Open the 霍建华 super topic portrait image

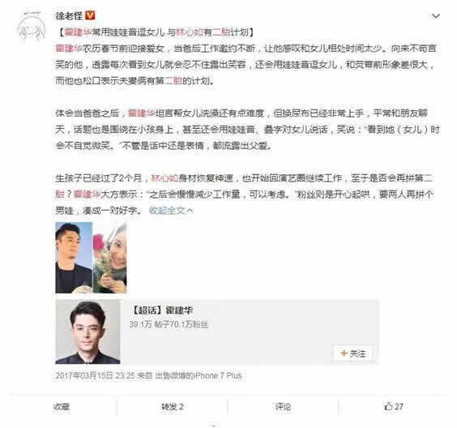click(x=88, y=332)
